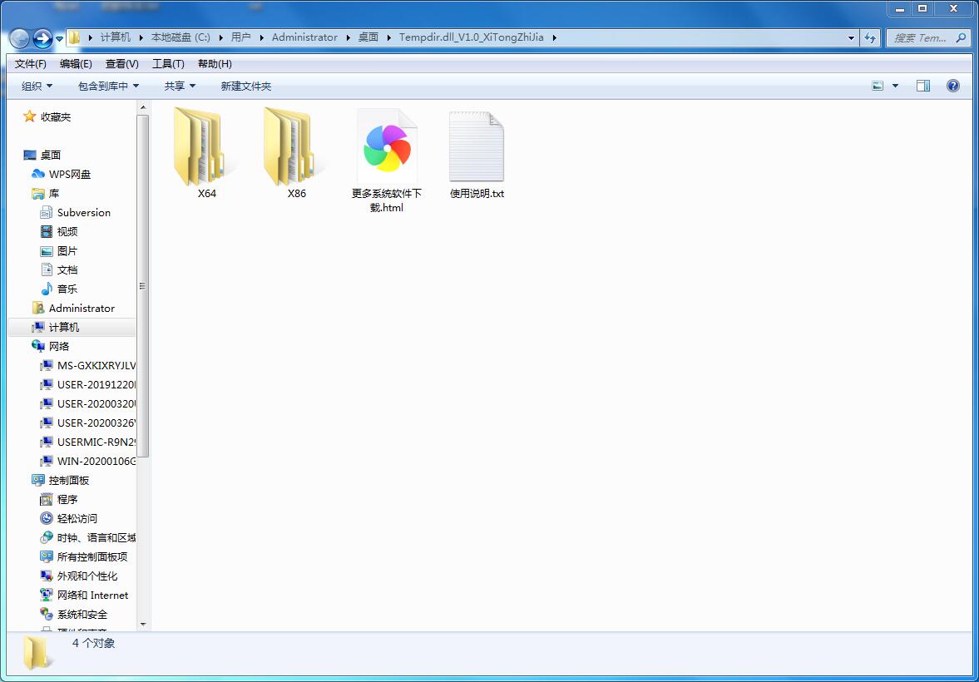Click the 库 library icon
This screenshot has width=979, height=682.
pos(38,194)
